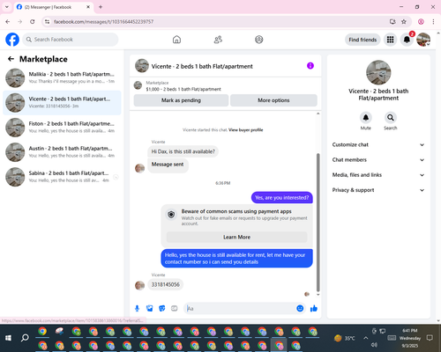The image size is (441, 352).
Task: Expand Media, files and links section
Action: click(x=378, y=175)
